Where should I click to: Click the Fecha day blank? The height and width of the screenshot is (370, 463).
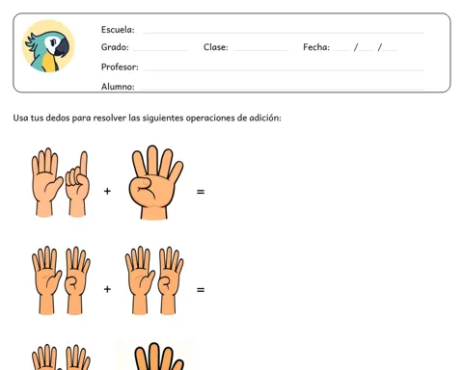341,49
